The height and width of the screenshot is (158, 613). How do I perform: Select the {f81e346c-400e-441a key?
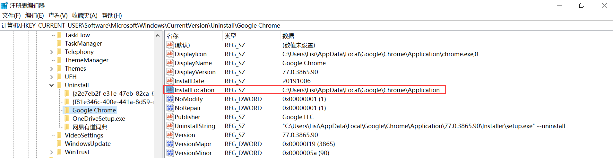pos(113,102)
